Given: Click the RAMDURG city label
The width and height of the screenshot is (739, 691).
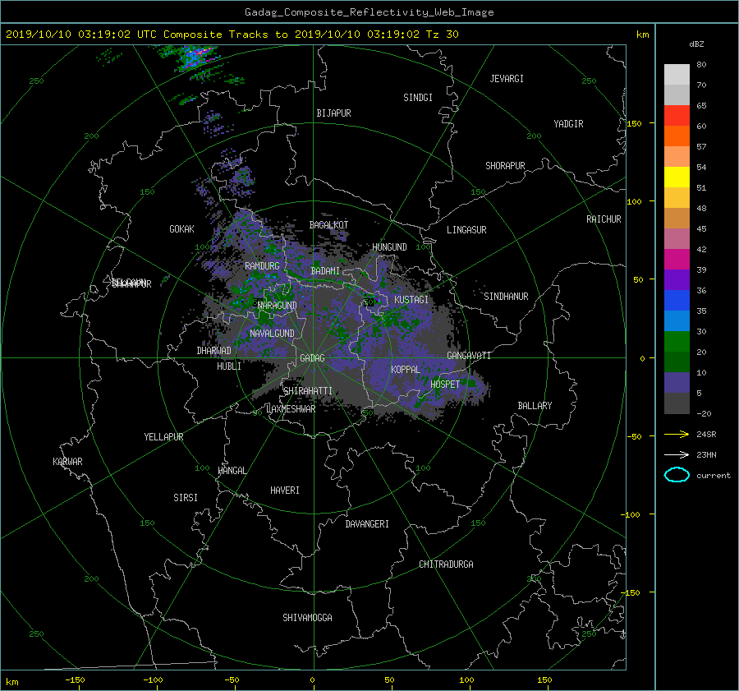Looking at the screenshot, I should [262, 266].
